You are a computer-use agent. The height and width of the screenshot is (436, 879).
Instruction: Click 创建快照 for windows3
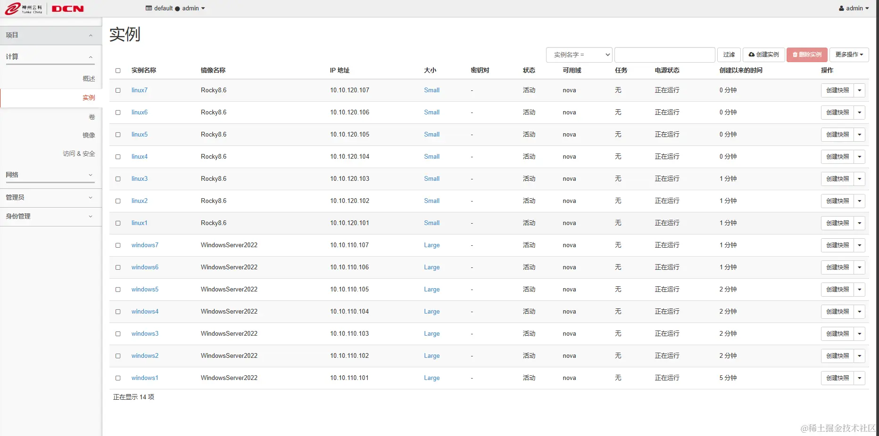pyautogui.click(x=838, y=334)
